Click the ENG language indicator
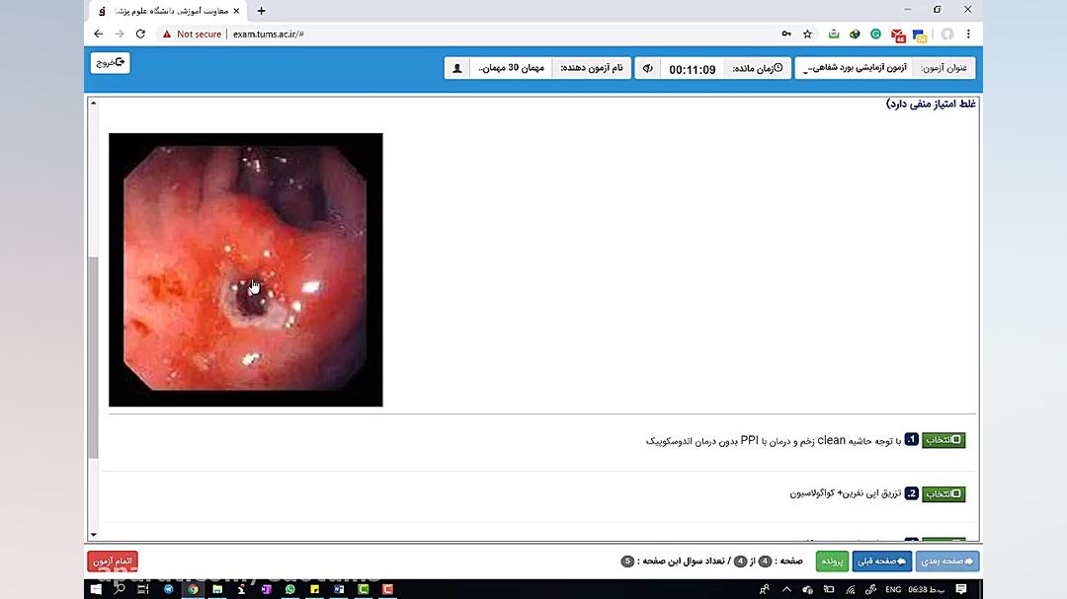The height and width of the screenshot is (599, 1067). pyautogui.click(x=893, y=589)
